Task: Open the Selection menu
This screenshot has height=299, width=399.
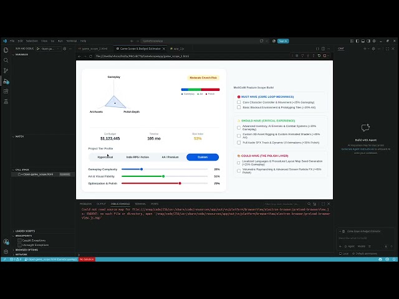Action: pyautogui.click(x=32, y=41)
